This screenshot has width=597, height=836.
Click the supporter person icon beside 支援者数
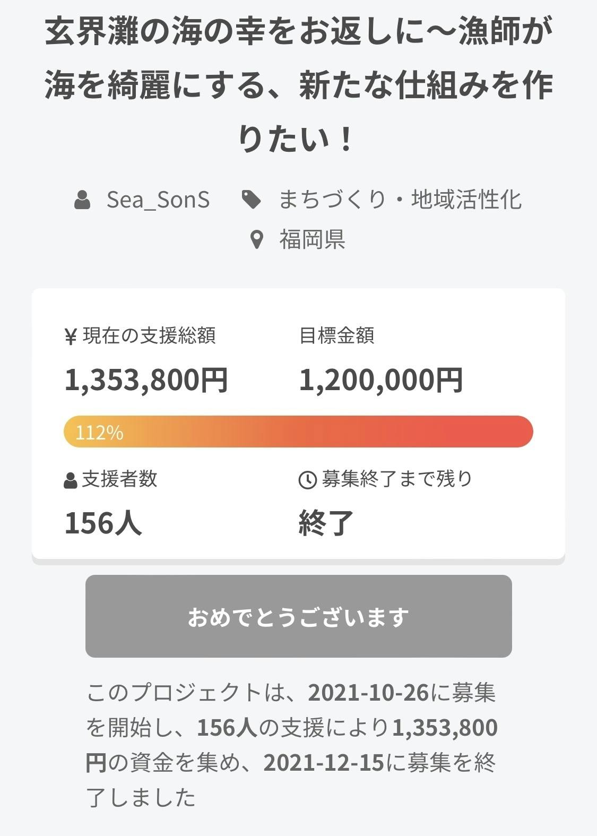pyautogui.click(x=71, y=480)
